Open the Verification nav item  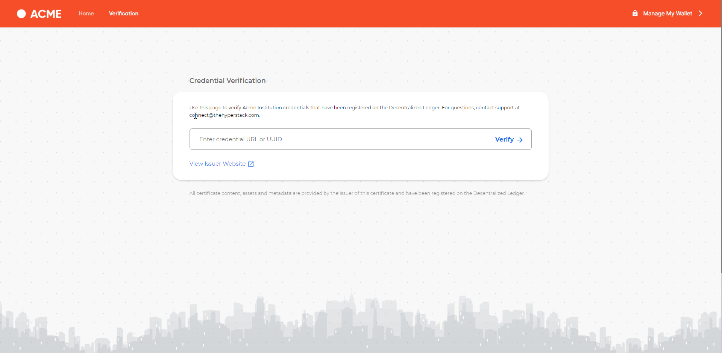[123, 14]
